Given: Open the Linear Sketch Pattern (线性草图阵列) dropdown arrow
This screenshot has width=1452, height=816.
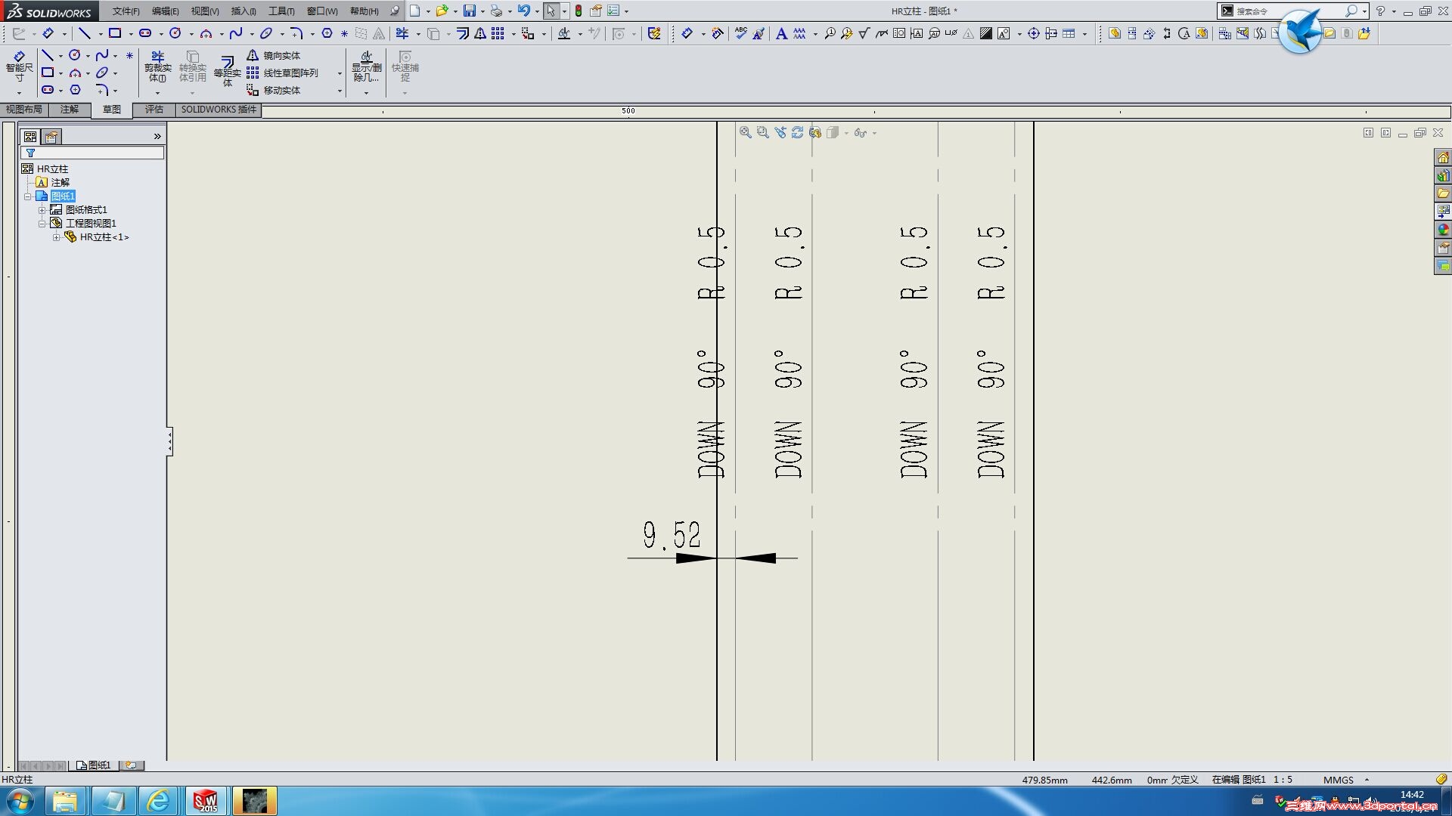Looking at the screenshot, I should click(x=340, y=73).
